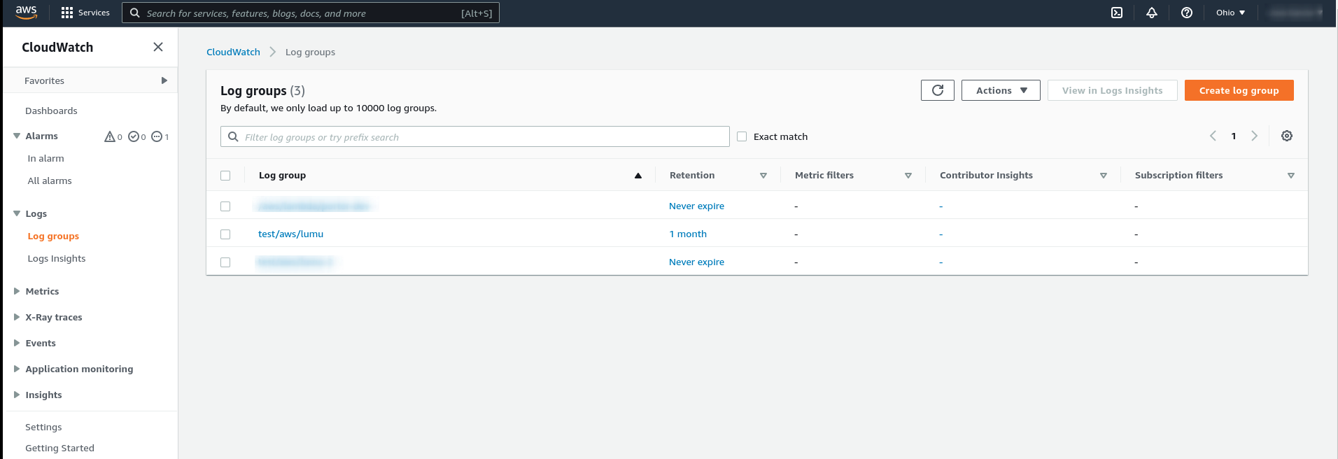Open the test/aws/lumu log group link
This screenshot has width=1338, height=459.
[x=290, y=234]
